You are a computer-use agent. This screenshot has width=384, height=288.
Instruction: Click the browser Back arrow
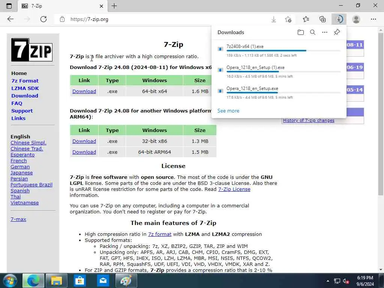10,19
